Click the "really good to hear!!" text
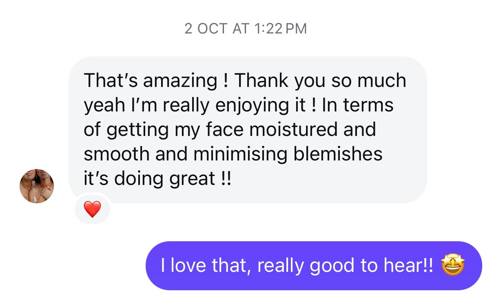 [345, 266]
